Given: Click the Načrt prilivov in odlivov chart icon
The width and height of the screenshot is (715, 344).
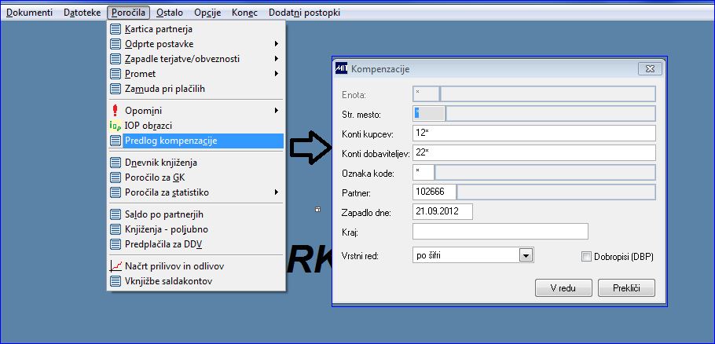Looking at the screenshot, I should [x=115, y=266].
